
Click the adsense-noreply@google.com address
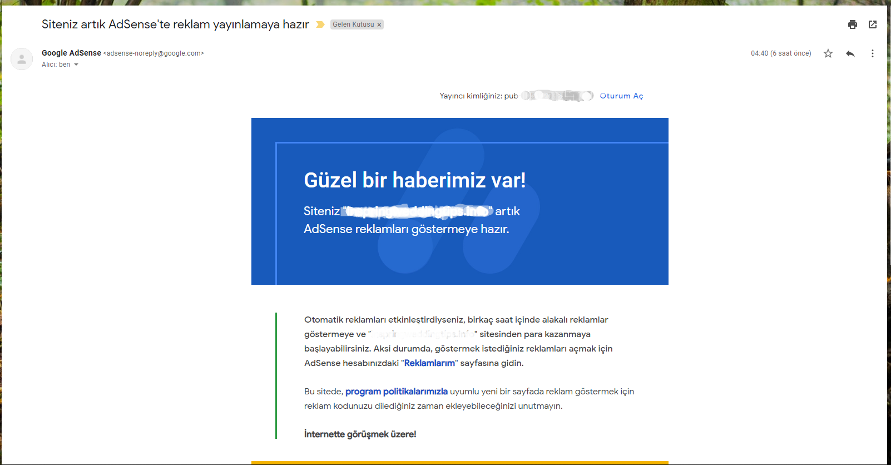pyautogui.click(x=154, y=53)
